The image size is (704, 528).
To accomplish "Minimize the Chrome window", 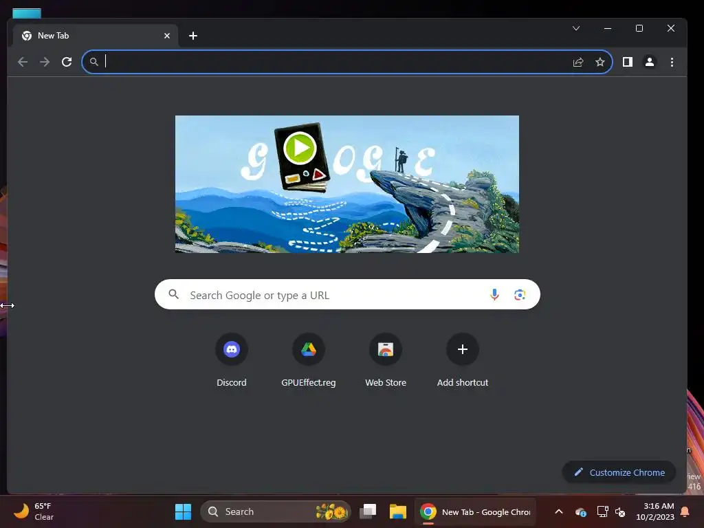I will (x=608, y=28).
